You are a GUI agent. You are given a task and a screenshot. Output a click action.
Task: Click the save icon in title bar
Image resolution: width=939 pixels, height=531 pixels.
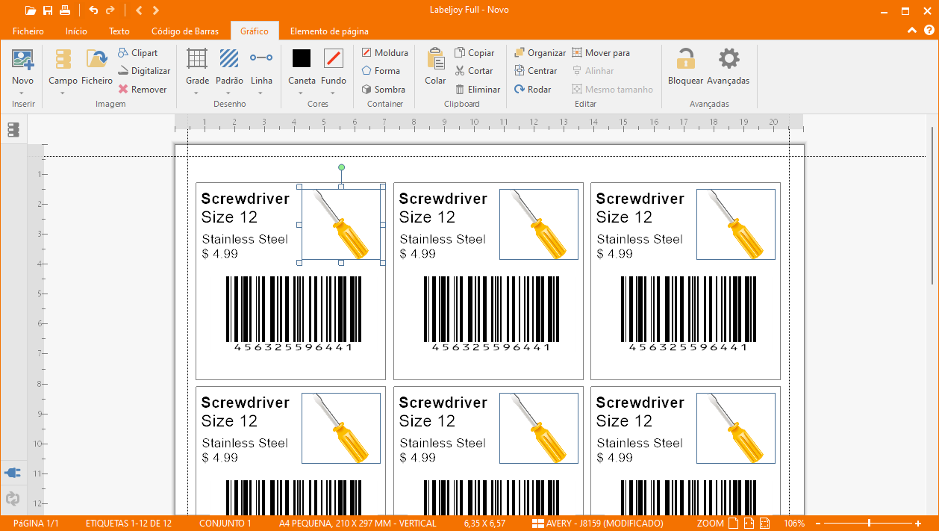[48, 10]
